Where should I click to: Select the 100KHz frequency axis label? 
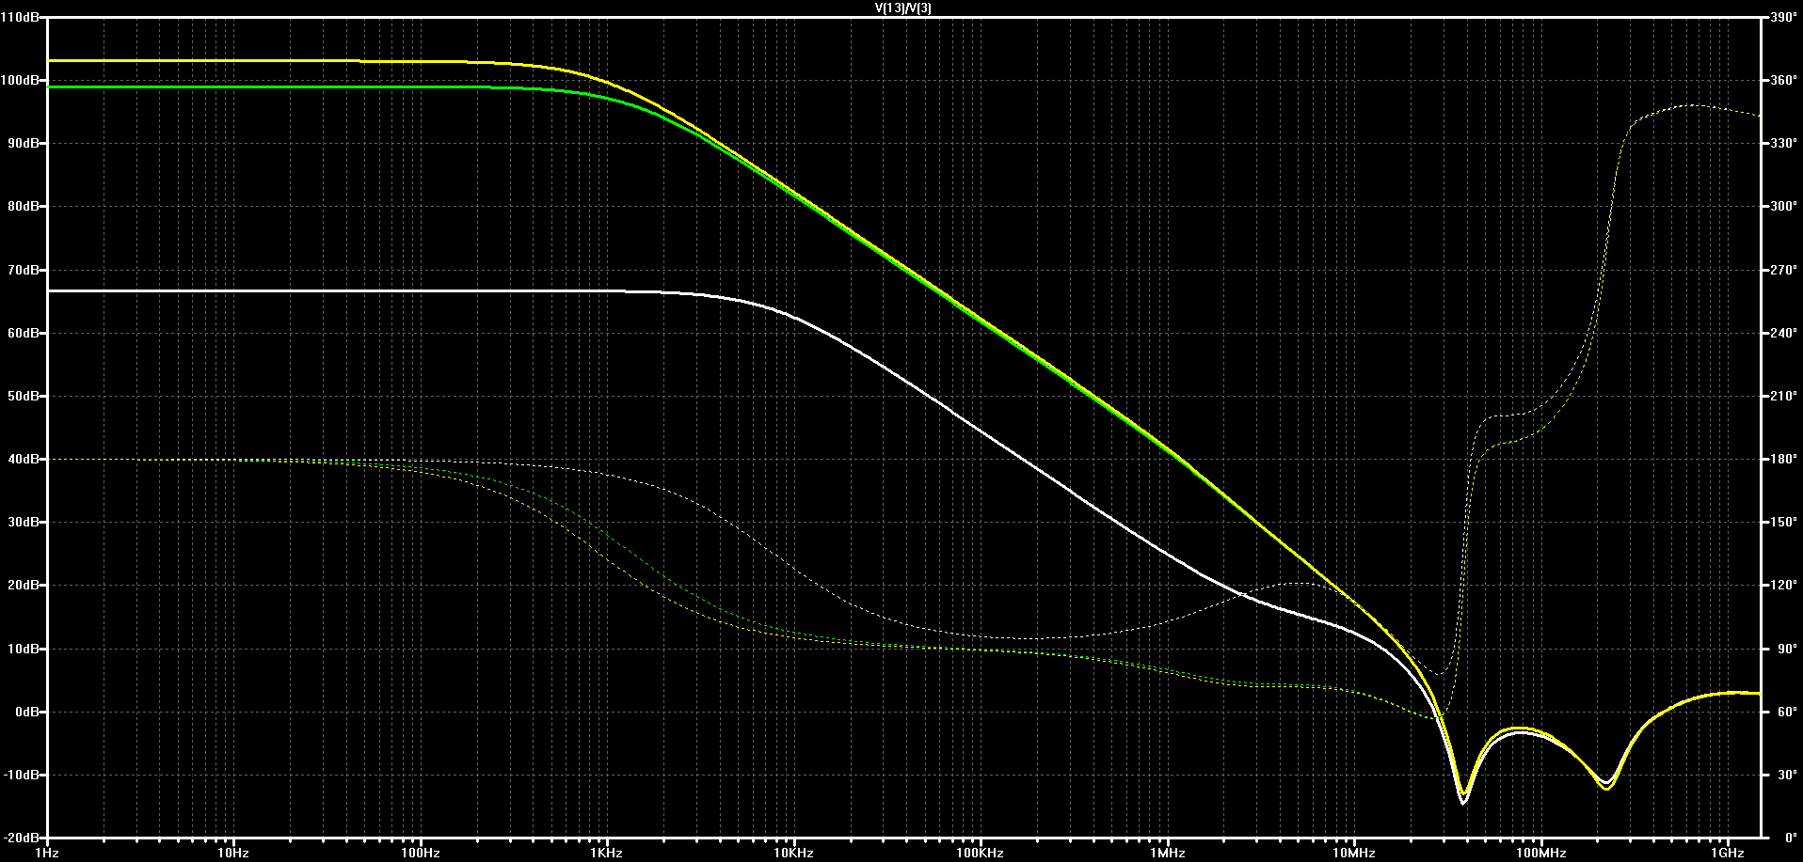(981, 854)
